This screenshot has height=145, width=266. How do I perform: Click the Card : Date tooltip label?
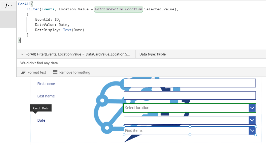(x=41, y=108)
